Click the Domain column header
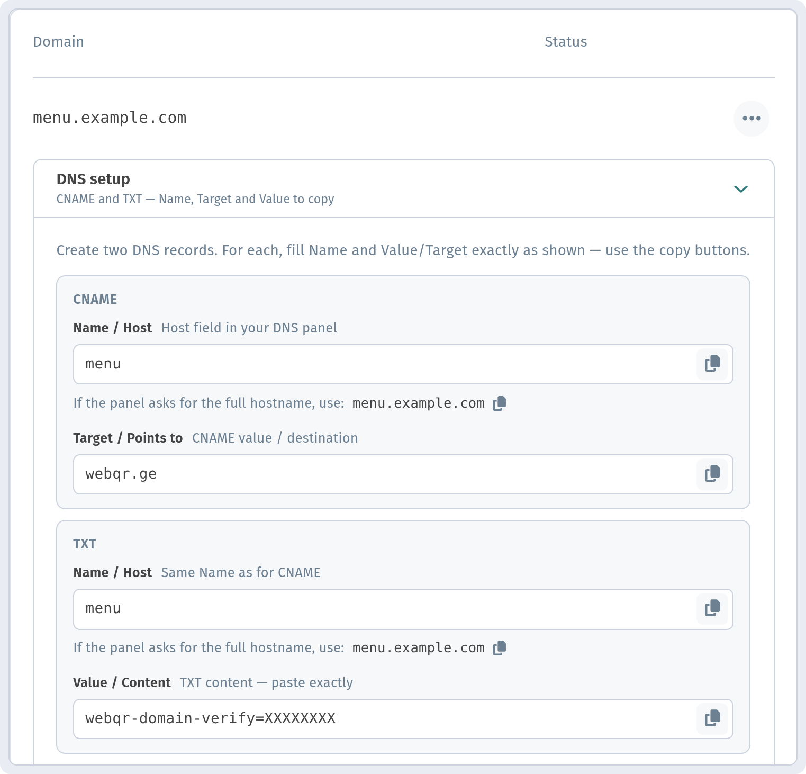 [58, 42]
